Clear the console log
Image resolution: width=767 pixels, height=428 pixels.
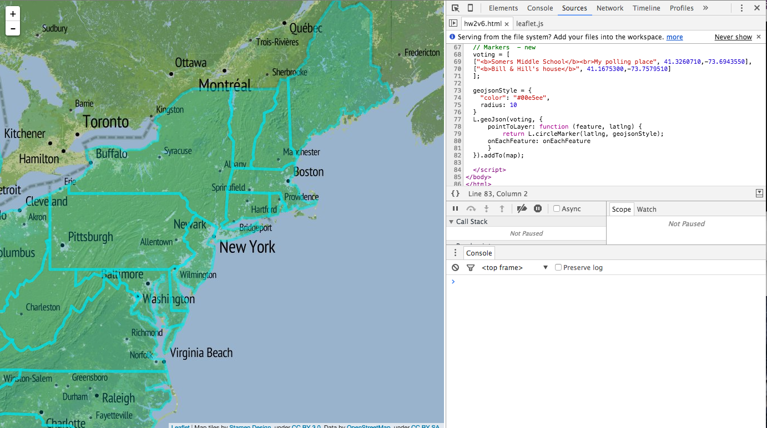pos(455,267)
